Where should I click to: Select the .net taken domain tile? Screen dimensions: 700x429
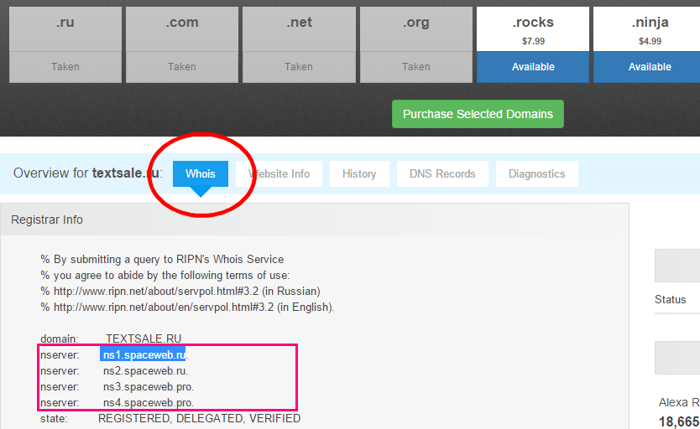tap(299, 44)
